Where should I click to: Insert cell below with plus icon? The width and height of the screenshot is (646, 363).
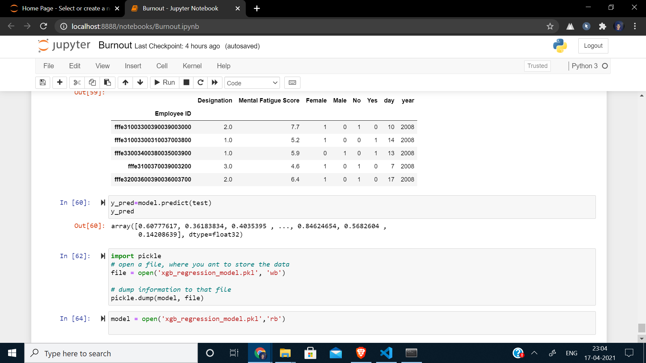[60, 83]
